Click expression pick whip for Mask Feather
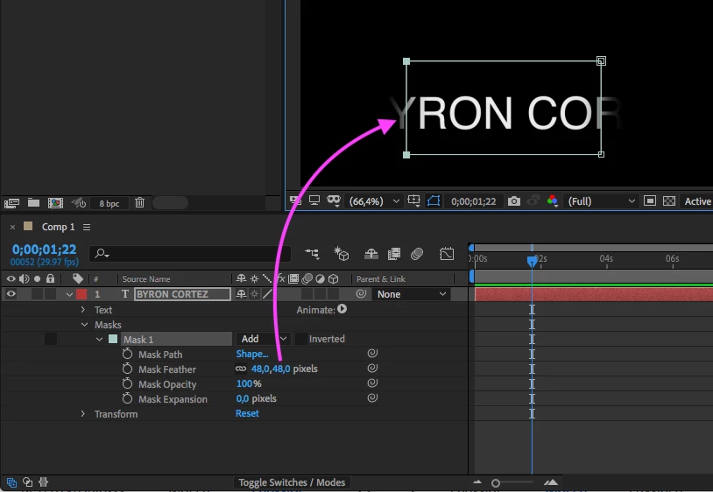This screenshot has height=492, width=713. point(372,368)
